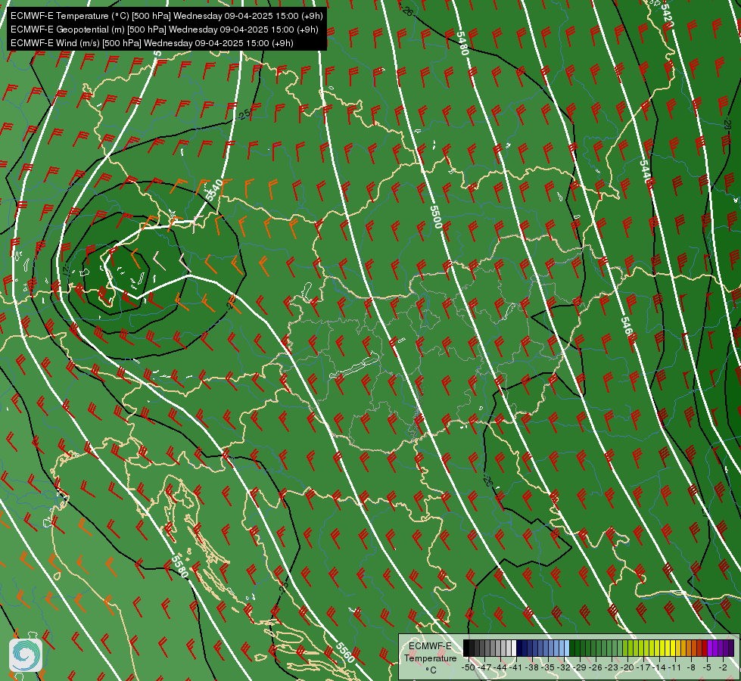Viewport: 741px width, 681px height.
Task: Click the -28 isotherm label
Action: 727,124
